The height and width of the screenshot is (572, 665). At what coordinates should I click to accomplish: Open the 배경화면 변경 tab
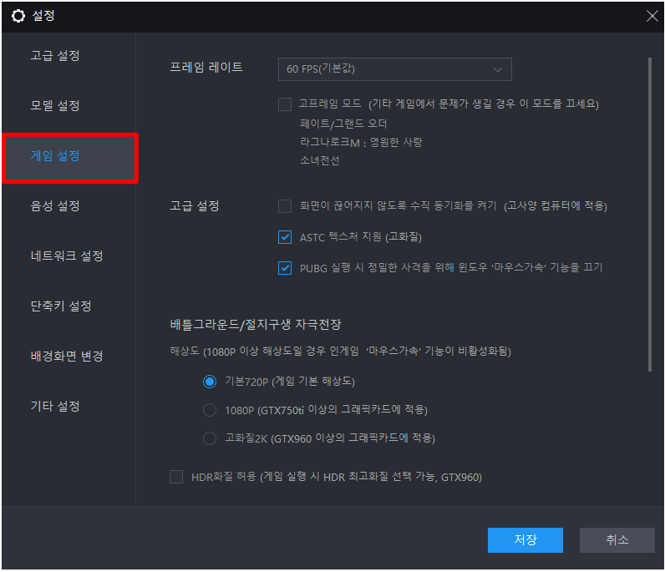click(x=67, y=357)
